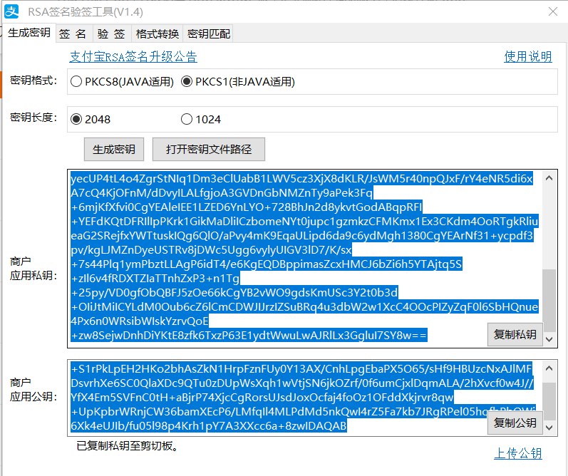Screen dimensions: 568x476
Task: Click 打开密钥文件路径 button
Action: coord(209,149)
